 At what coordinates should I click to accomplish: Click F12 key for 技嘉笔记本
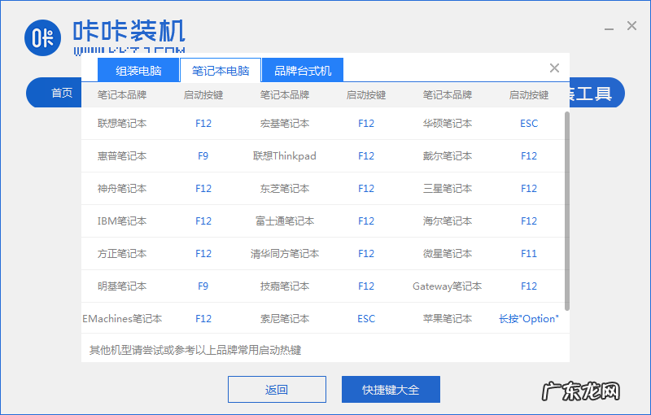[366, 286]
